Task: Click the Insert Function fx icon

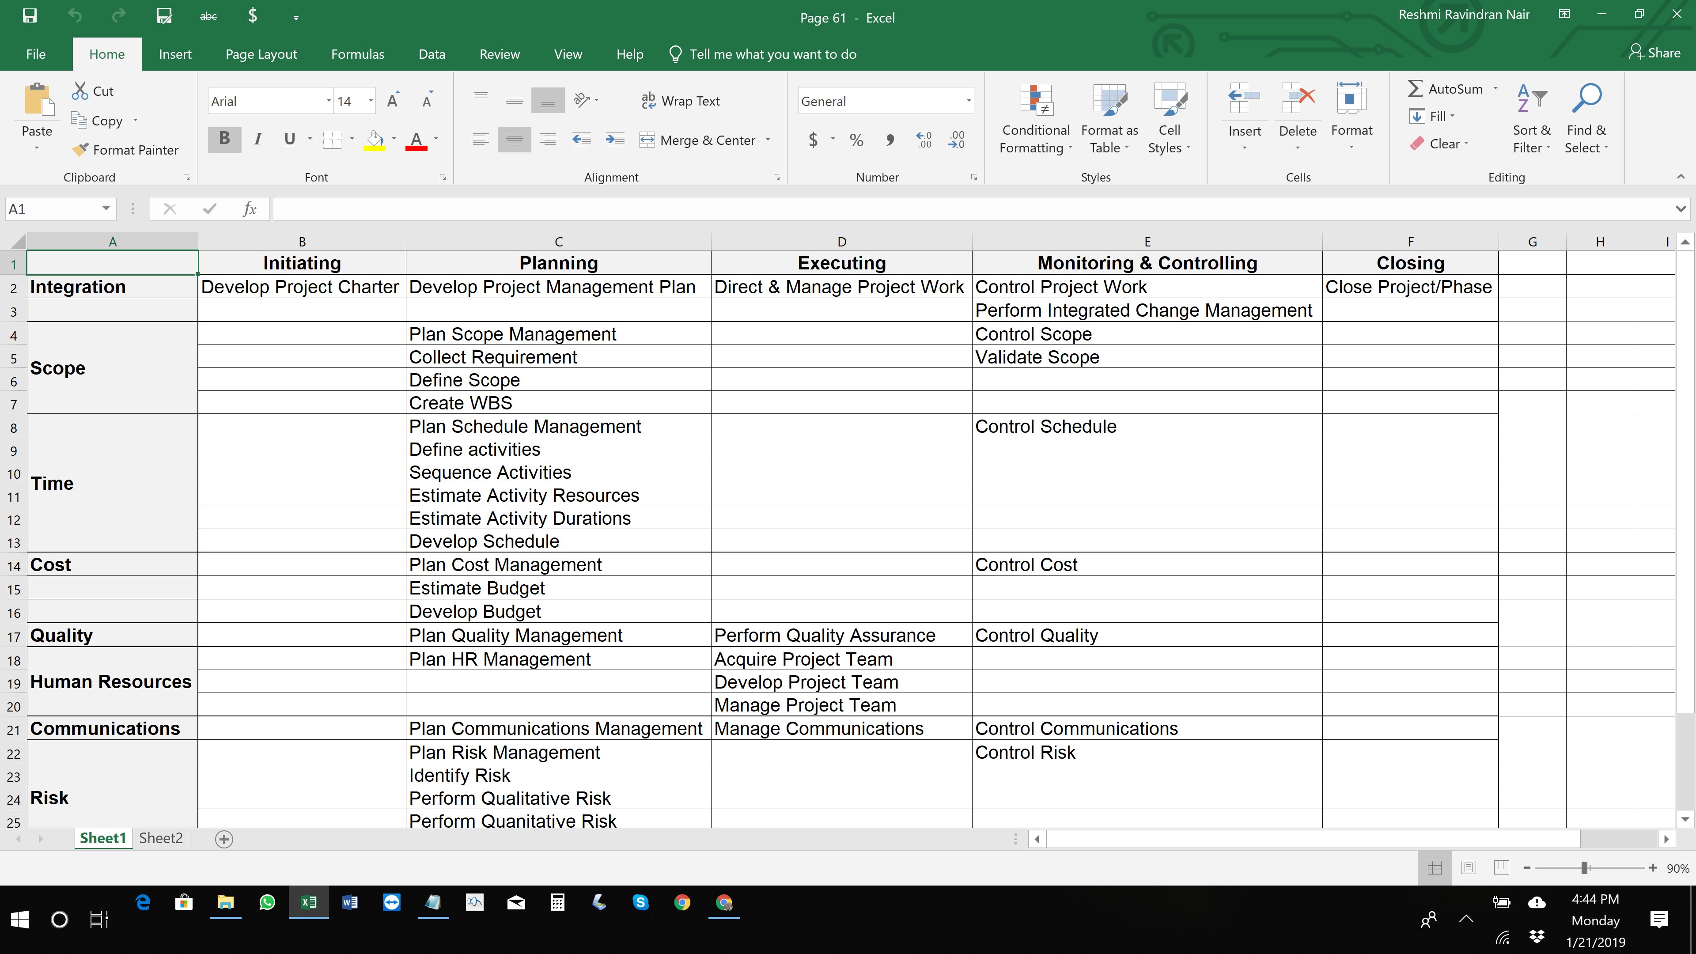Action: (x=250, y=209)
